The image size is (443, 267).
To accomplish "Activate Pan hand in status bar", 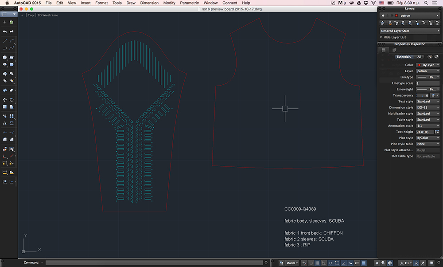I will [x=377, y=263].
